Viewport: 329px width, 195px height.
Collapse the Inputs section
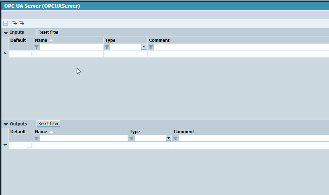[6, 33]
